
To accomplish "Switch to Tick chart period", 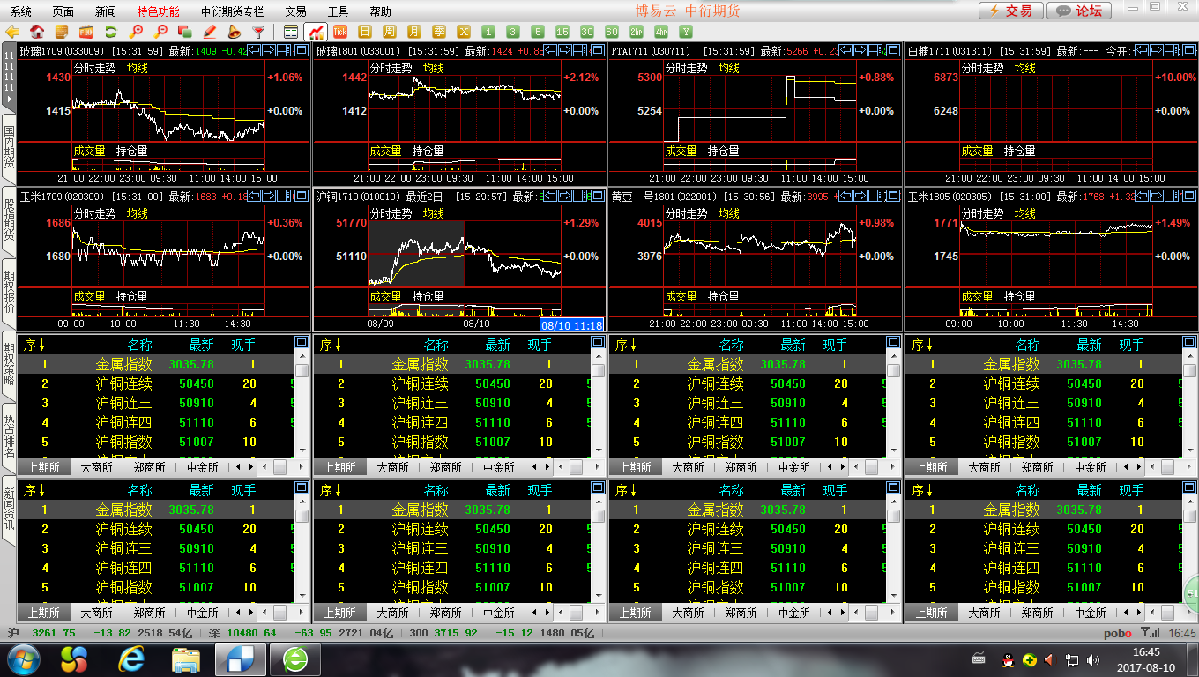I will click(340, 32).
